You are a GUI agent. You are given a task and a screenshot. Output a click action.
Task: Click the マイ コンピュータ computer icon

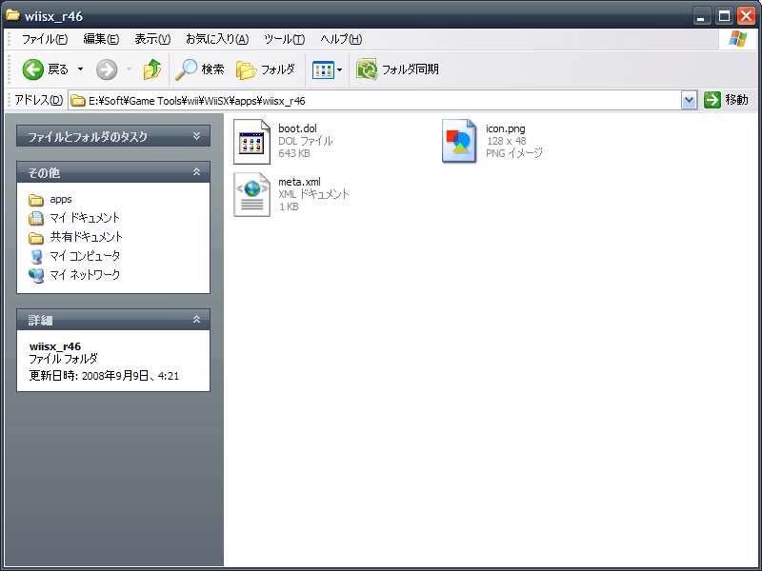pyautogui.click(x=36, y=256)
